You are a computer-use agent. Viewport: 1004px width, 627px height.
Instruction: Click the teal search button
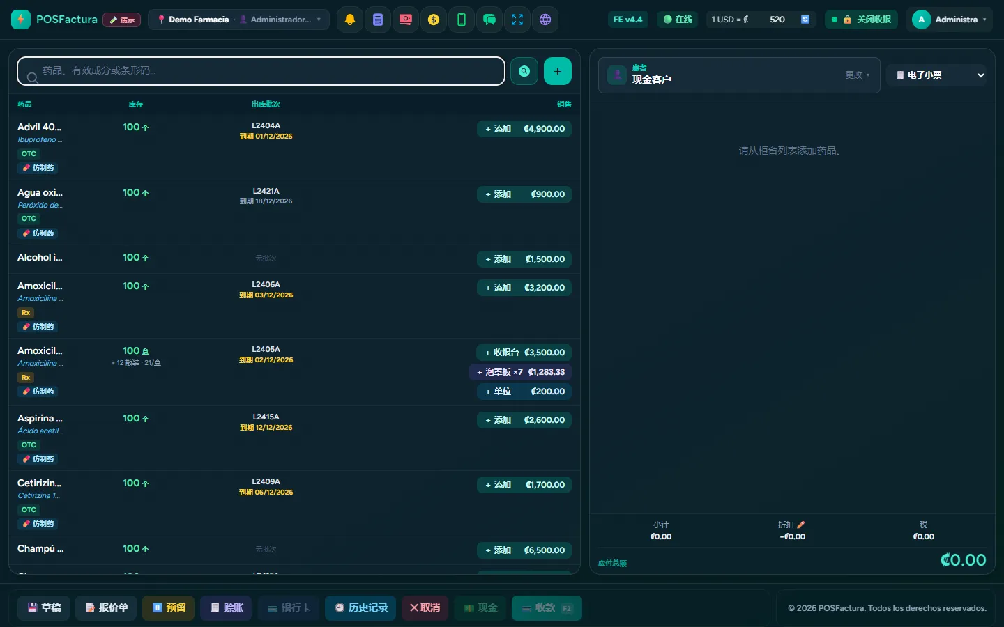coord(524,71)
